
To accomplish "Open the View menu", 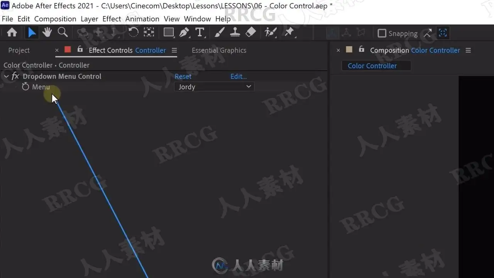I will pyautogui.click(x=172, y=19).
